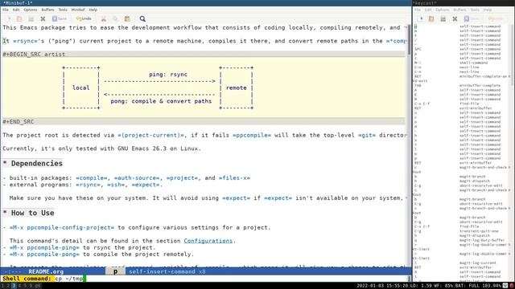Click '=M-x ppcompile-ping=' text

click(44, 248)
